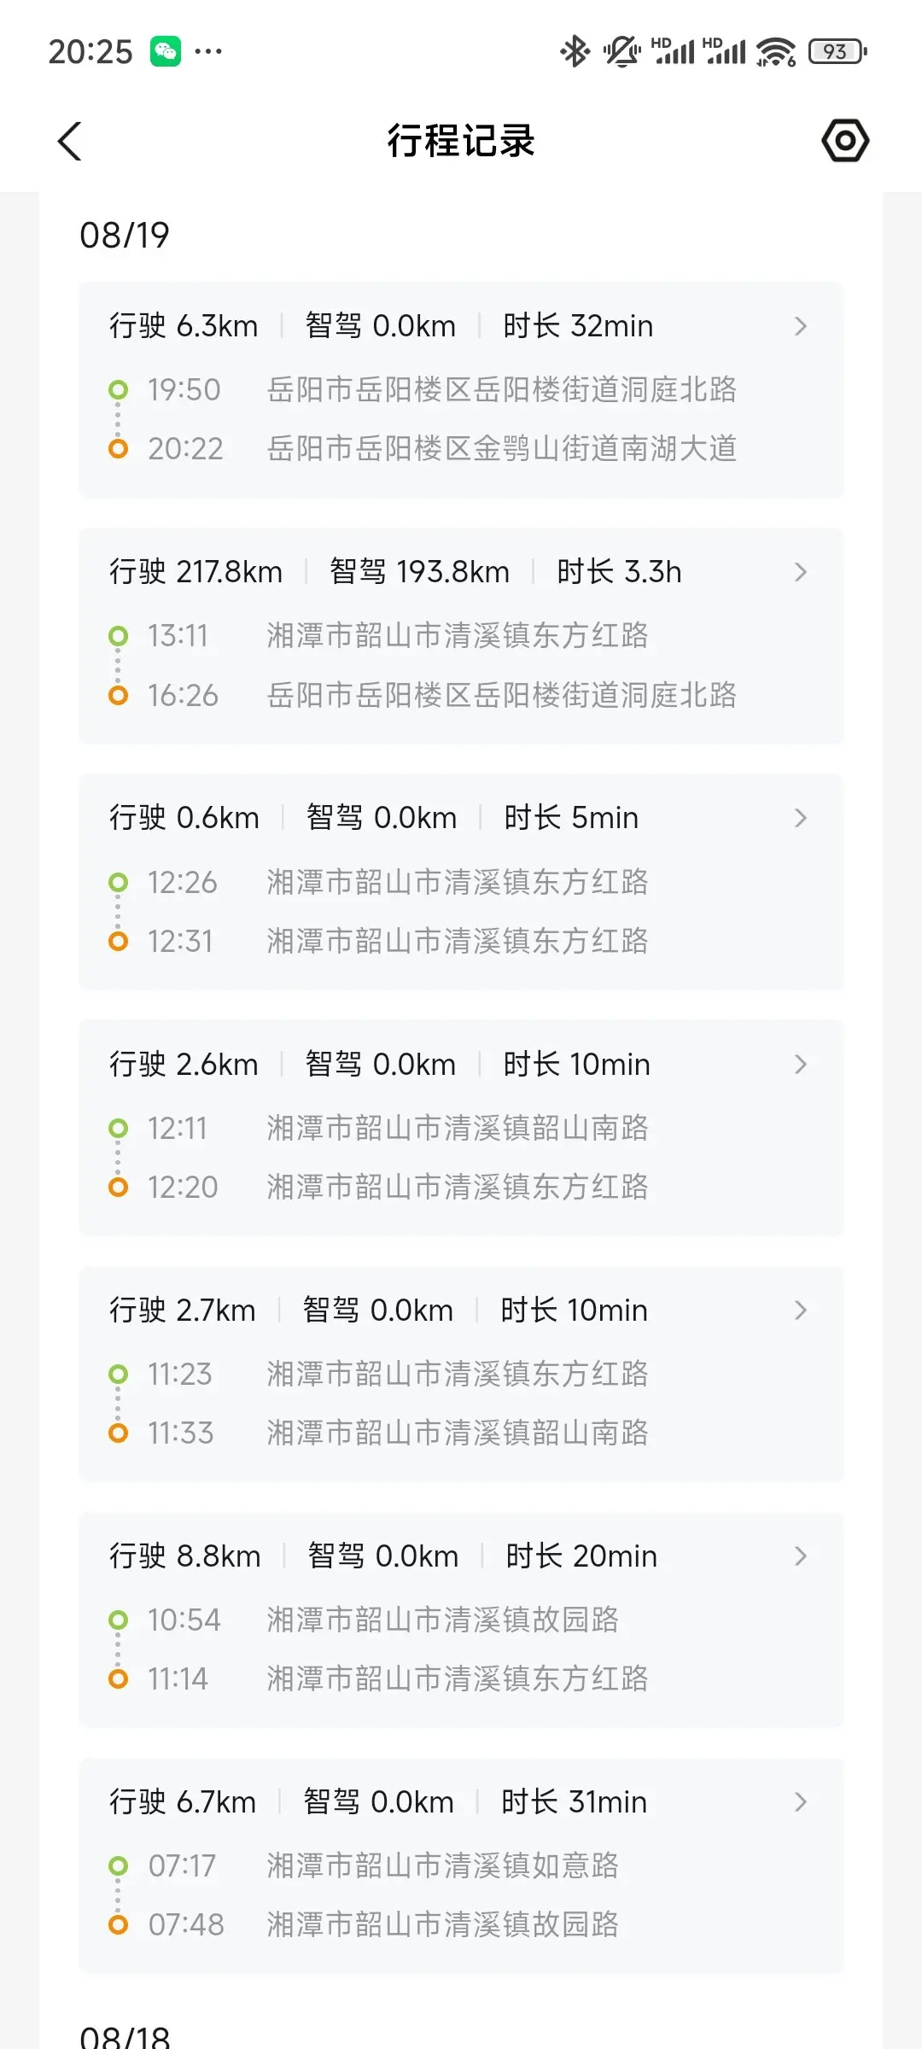Viewport: 922px width, 2049px height.
Task: Tap the Wi-Fi status icon
Action: (775, 52)
